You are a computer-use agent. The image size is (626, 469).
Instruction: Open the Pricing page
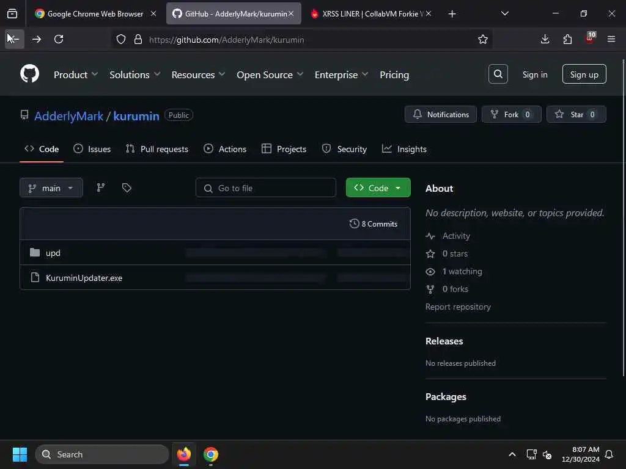[394, 75]
